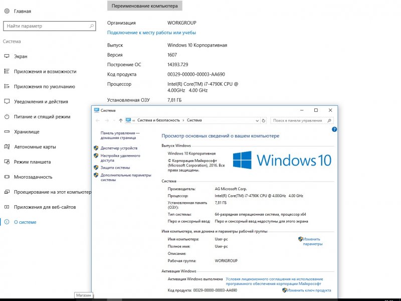The height and width of the screenshot is (301, 401).
Task: Click the 64-разрядная операционная система text
Action: pos(260,215)
